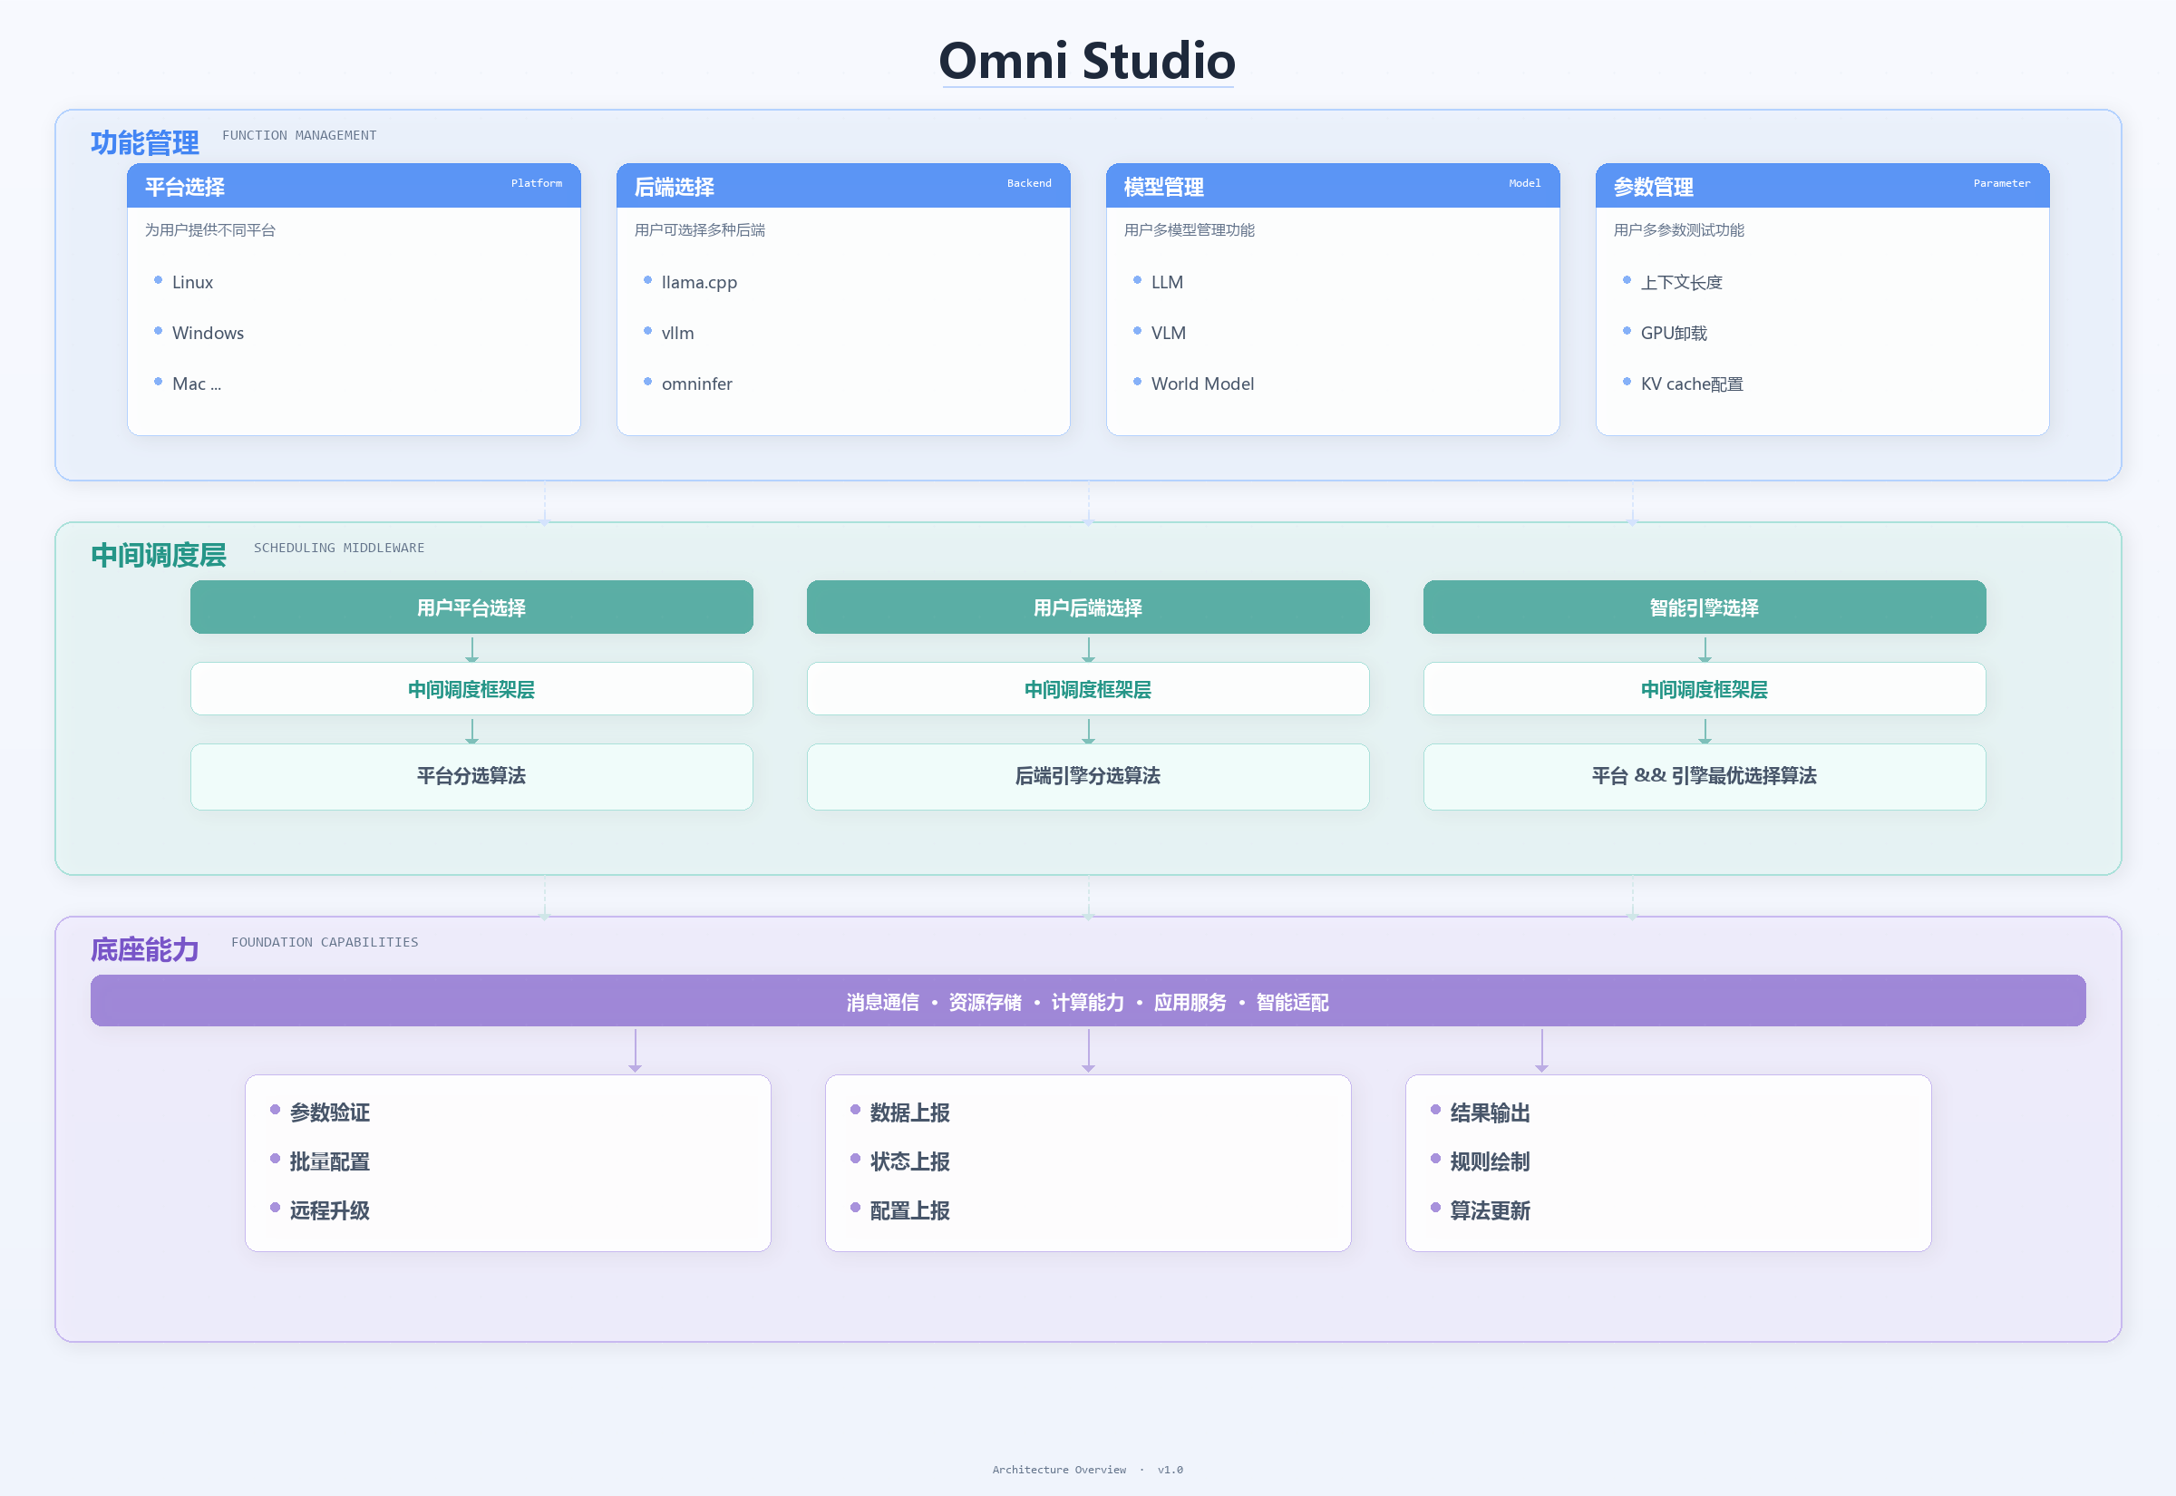Select the World Model entry

tap(1201, 384)
